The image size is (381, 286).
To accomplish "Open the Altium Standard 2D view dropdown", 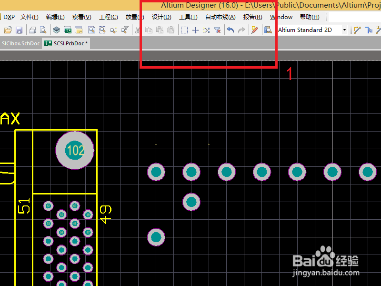I will click(344, 30).
